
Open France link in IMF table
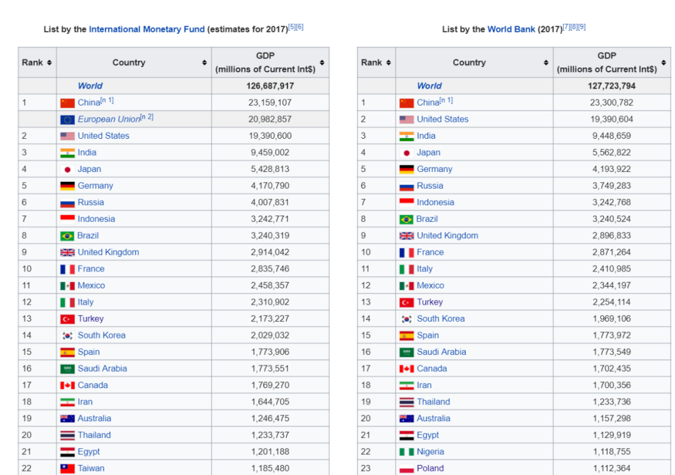click(91, 269)
